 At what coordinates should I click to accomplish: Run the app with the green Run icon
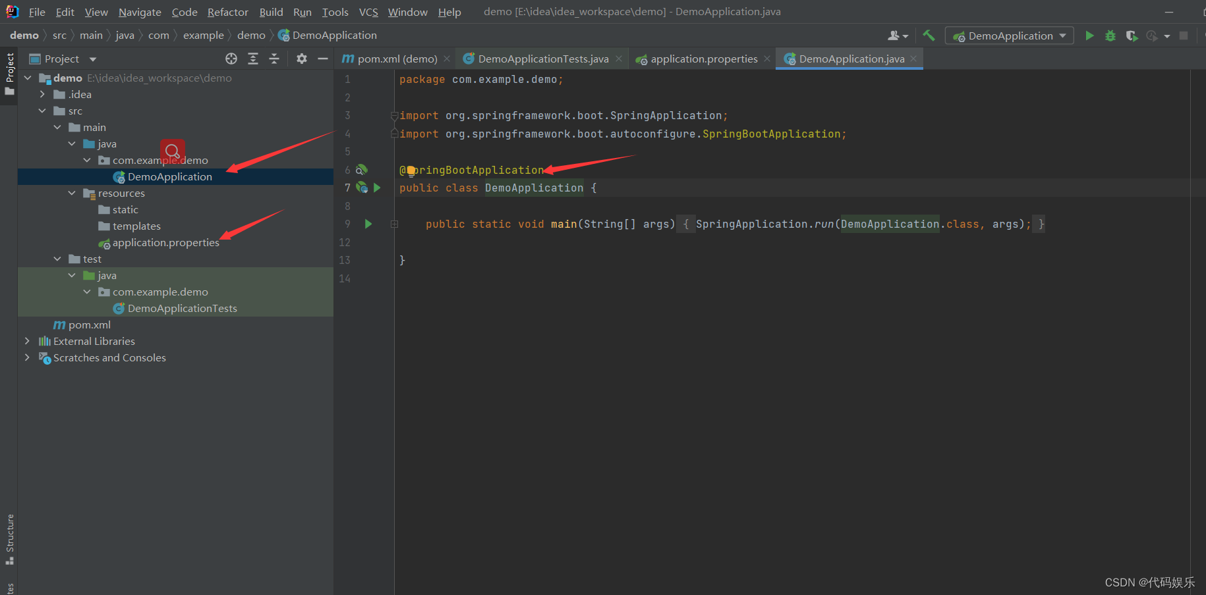(1089, 36)
